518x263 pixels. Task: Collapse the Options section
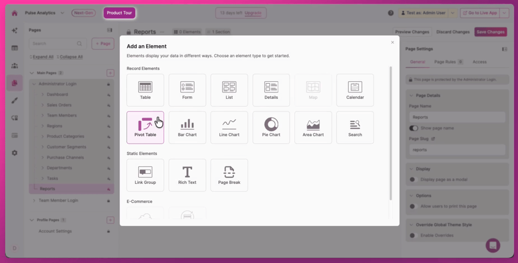click(411, 196)
